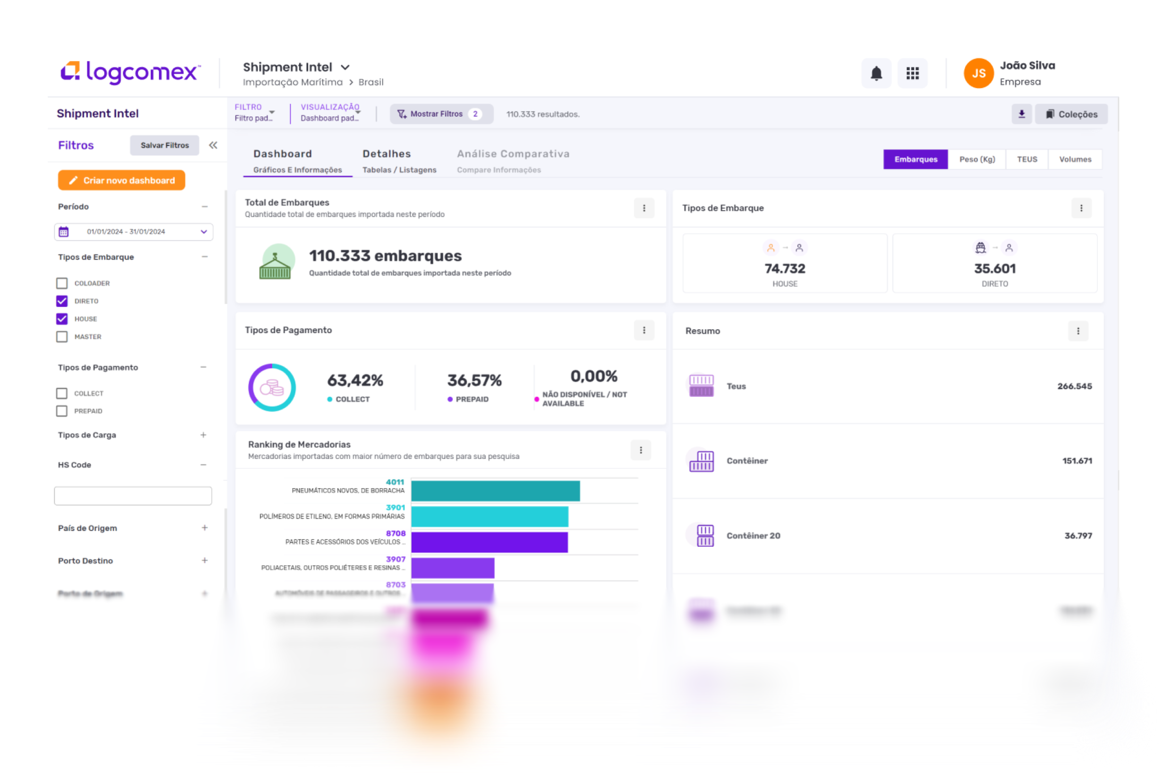The image size is (1167, 775).
Task: Open options menu on Total de Embarques card
Action: (644, 208)
